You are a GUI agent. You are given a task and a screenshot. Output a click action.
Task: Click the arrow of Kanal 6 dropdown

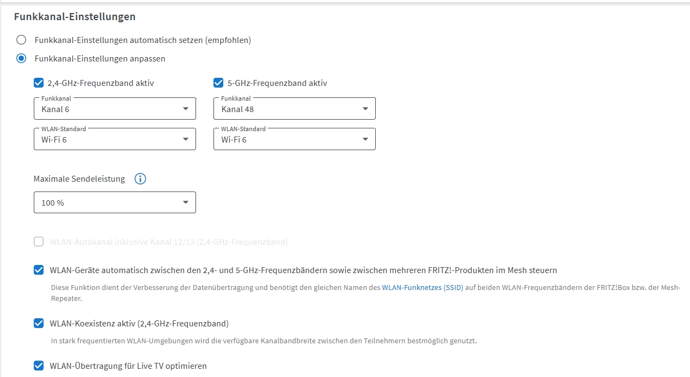[x=186, y=109]
